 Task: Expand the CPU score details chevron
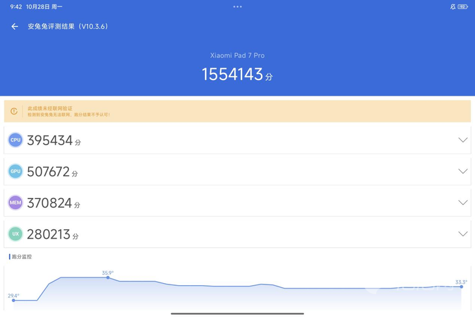[463, 140]
